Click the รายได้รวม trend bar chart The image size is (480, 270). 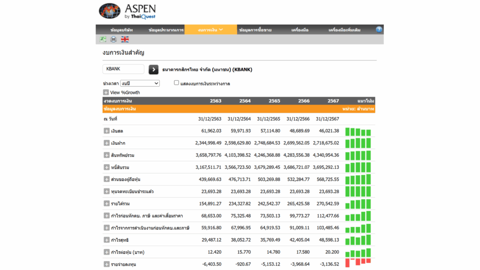[358, 203]
